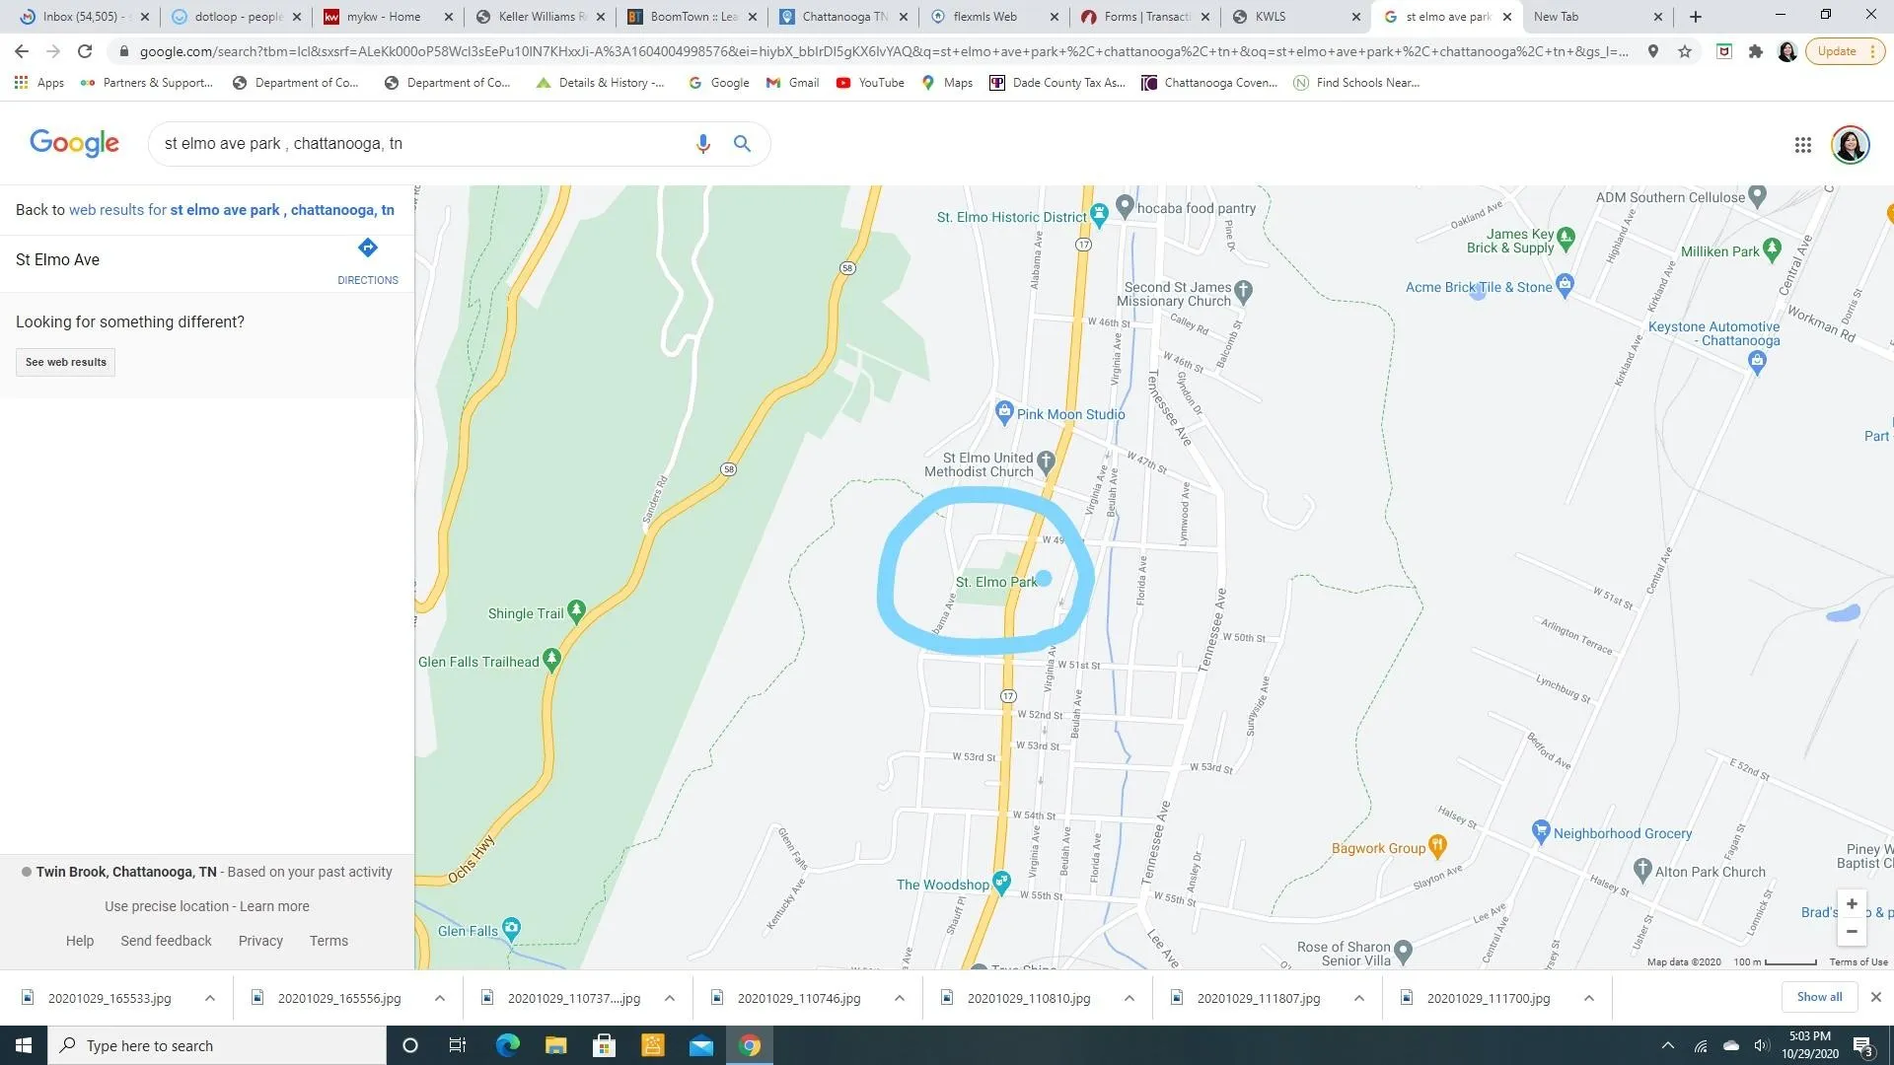
Task: Click the Directions icon for St Elmo Ave
Action: (368, 248)
